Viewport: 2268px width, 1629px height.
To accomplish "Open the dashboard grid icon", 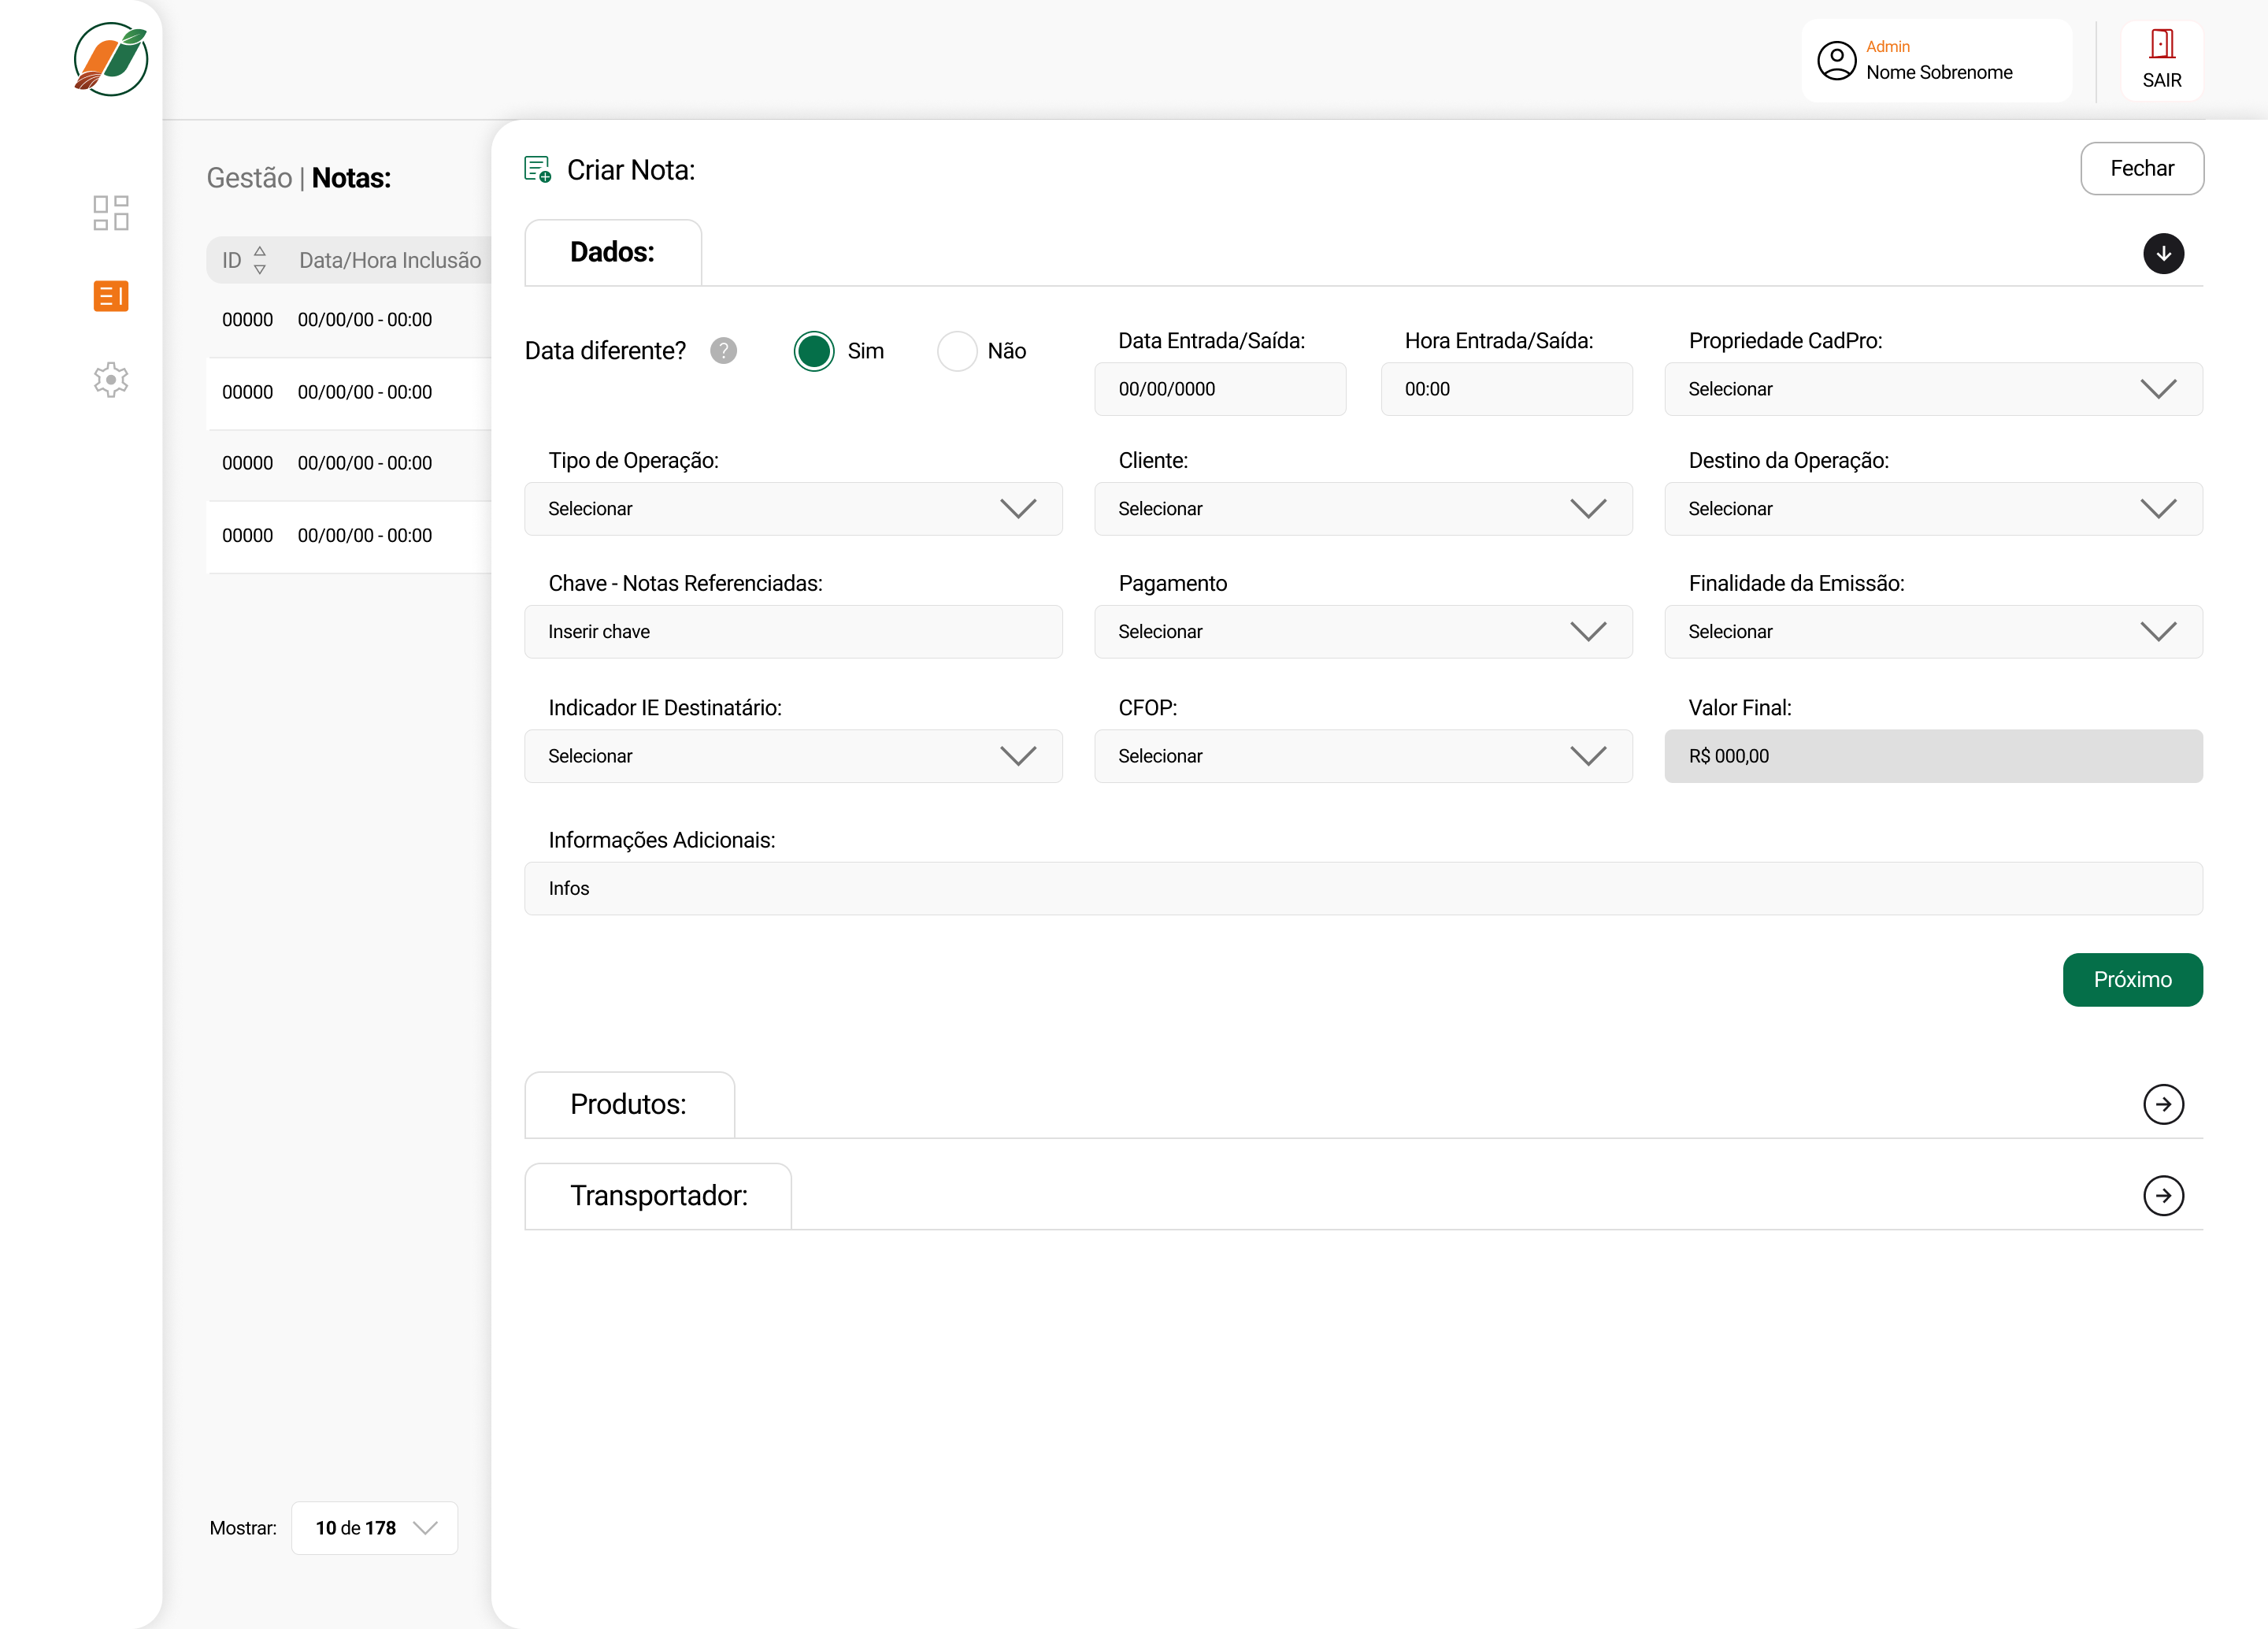I will point(111,213).
